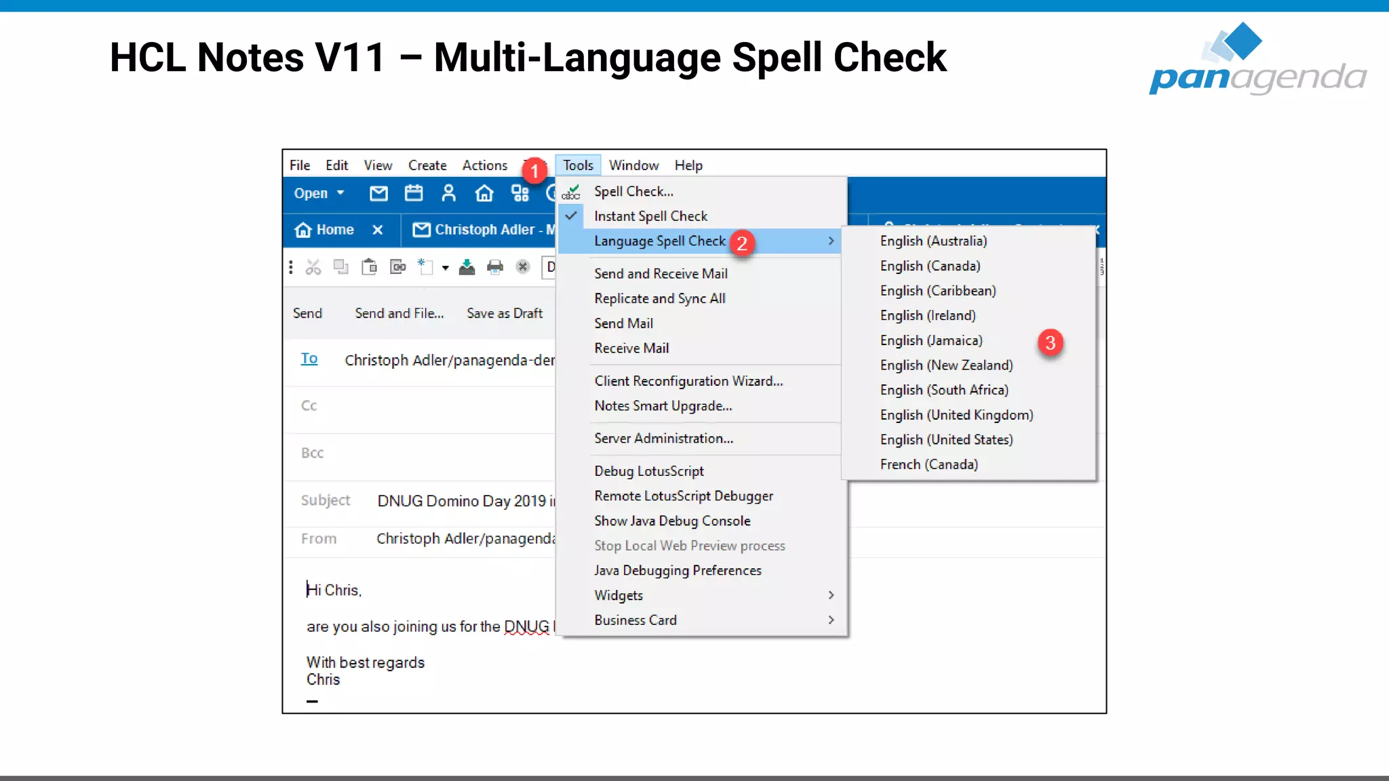The height and width of the screenshot is (781, 1389).
Task: Click envelope icon on Christoph Adler tab
Action: pos(421,230)
